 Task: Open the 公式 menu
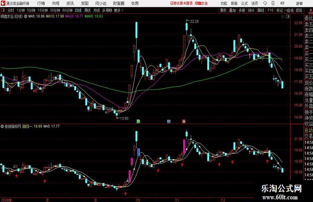[244, 3]
